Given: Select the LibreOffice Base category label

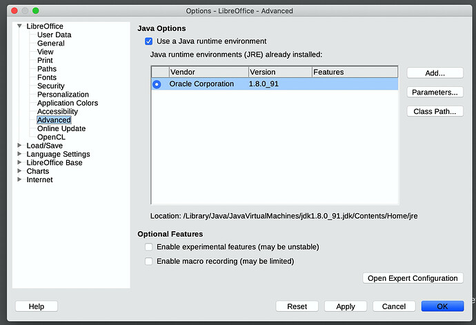Looking at the screenshot, I should (x=54, y=163).
